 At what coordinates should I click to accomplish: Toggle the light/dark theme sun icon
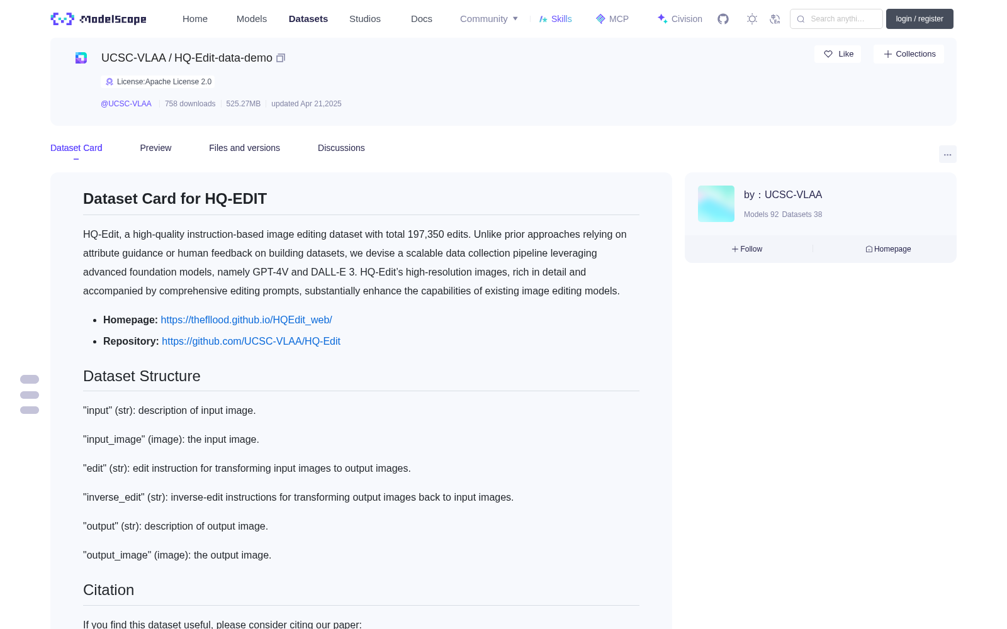coord(752,19)
